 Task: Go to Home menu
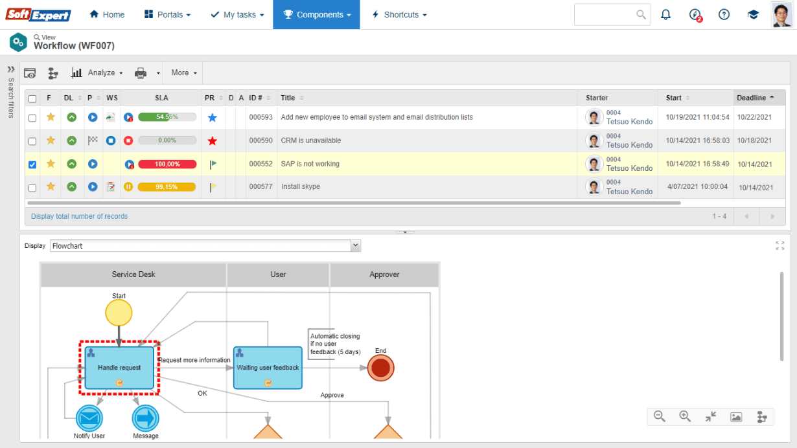point(107,14)
